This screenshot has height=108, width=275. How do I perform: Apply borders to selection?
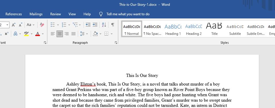[106, 34]
